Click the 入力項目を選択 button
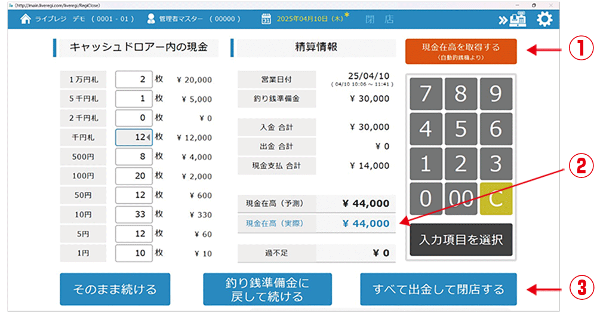Screen dimensions: 597x313 click(x=460, y=240)
